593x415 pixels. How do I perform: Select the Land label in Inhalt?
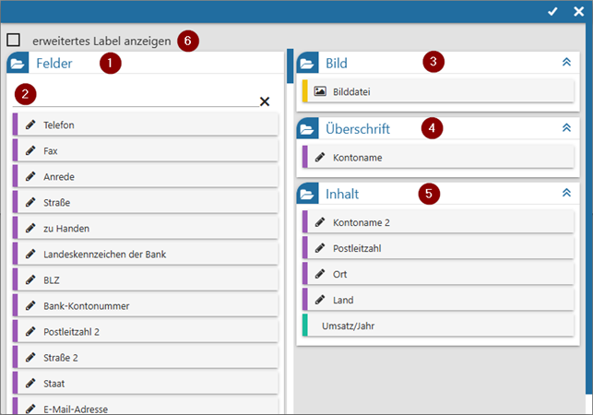pos(343,300)
